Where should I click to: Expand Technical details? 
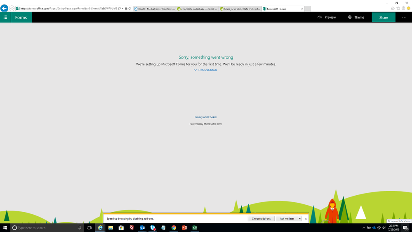tap(205, 70)
